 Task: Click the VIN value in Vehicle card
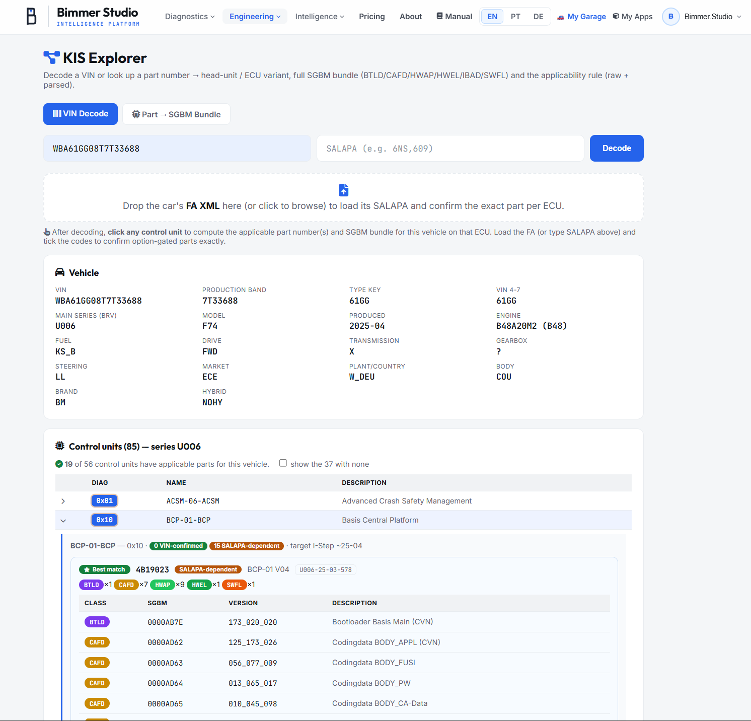tap(99, 301)
